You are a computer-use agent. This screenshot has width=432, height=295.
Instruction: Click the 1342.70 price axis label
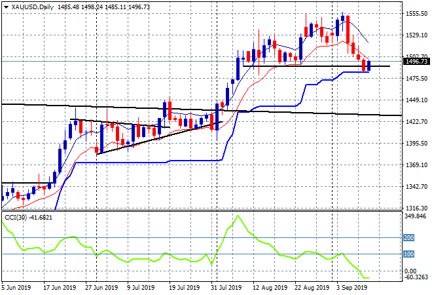pyautogui.click(x=416, y=187)
